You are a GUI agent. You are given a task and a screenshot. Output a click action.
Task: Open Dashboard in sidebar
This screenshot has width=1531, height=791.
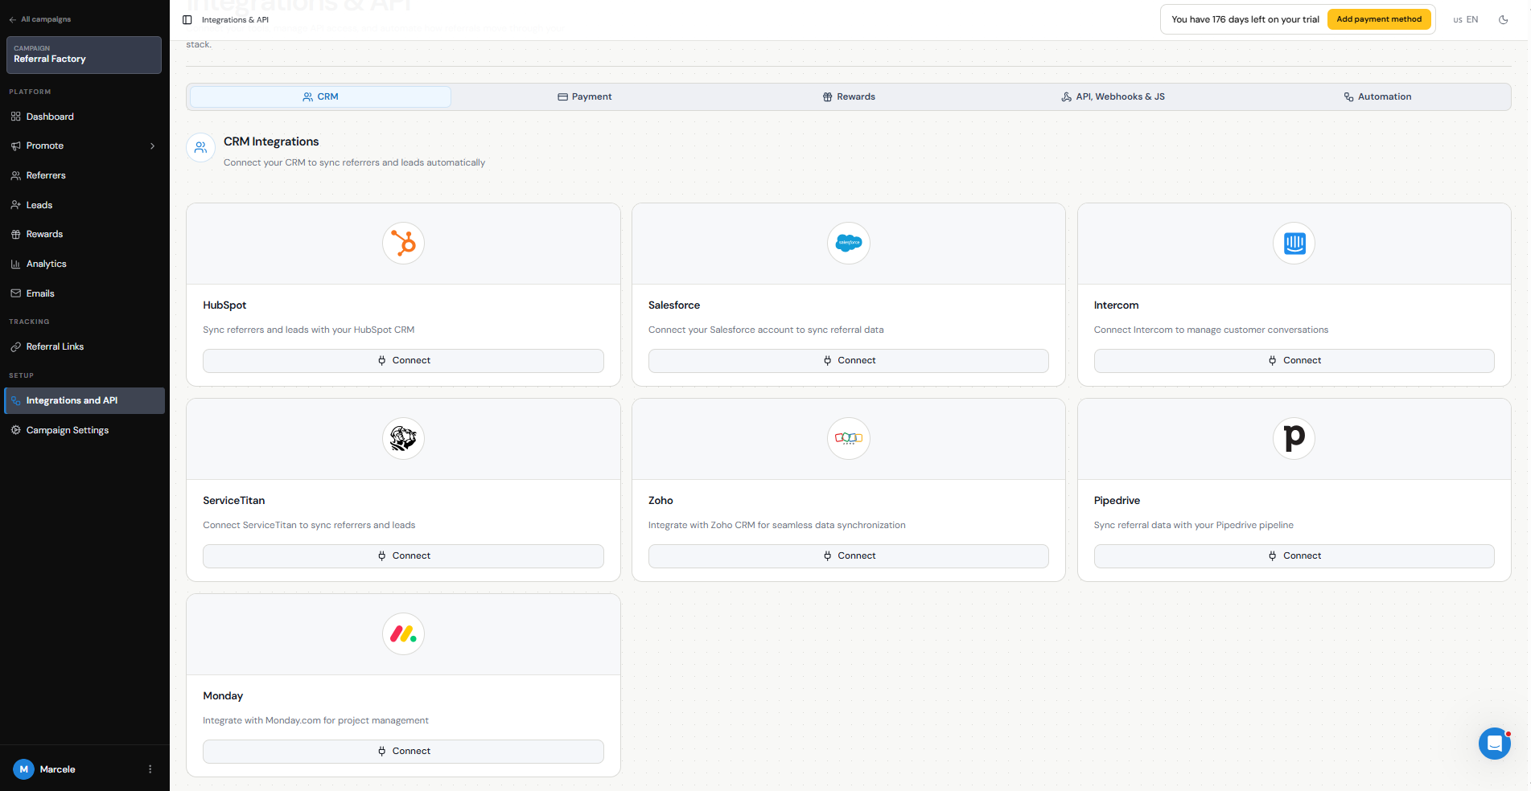(84, 117)
